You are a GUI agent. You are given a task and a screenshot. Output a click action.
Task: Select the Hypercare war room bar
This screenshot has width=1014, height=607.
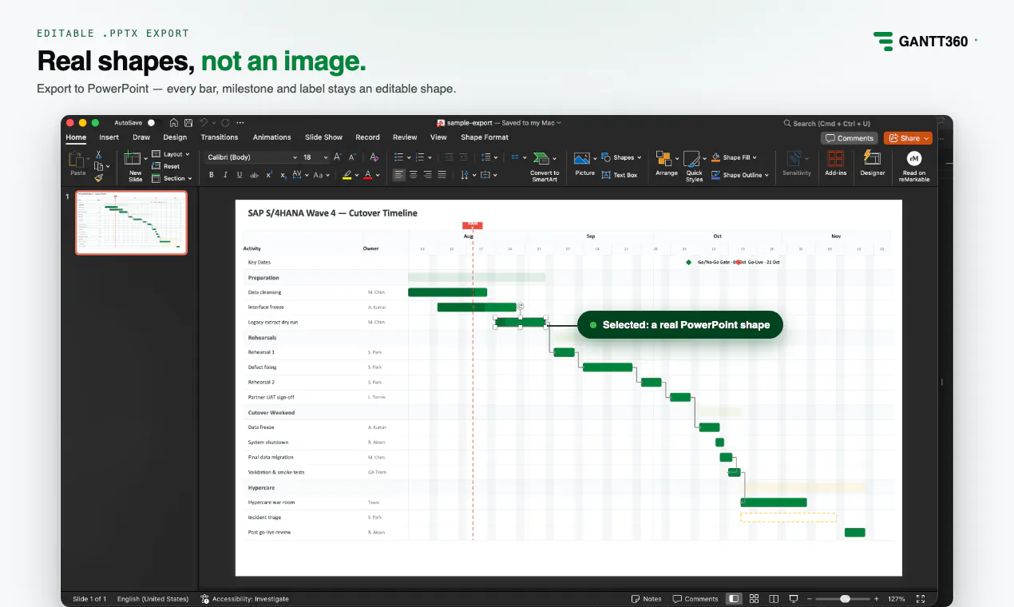pyautogui.click(x=773, y=502)
